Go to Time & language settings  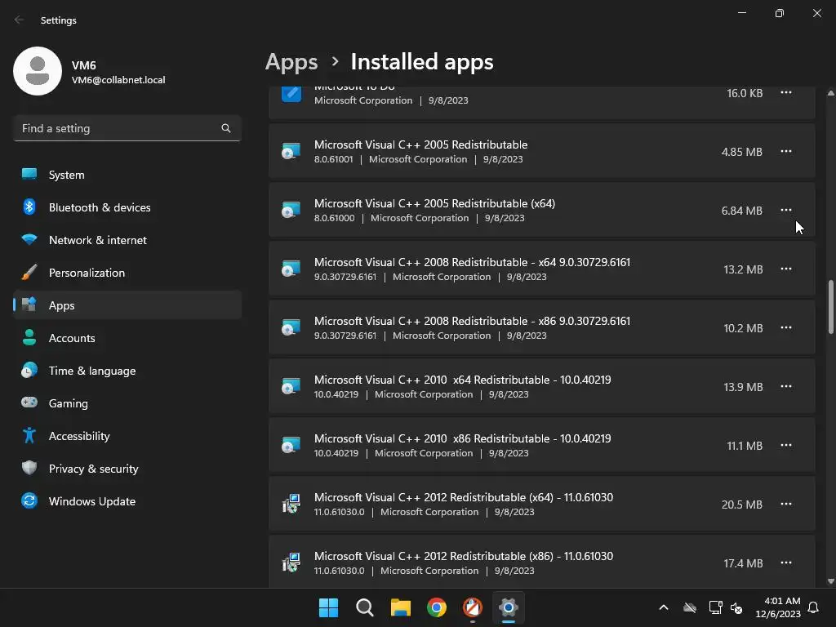click(91, 371)
